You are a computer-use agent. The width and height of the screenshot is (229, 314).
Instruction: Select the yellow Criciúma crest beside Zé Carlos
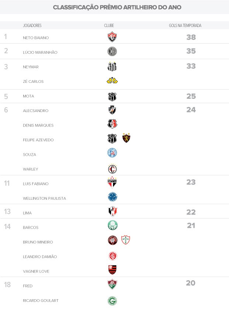click(112, 81)
